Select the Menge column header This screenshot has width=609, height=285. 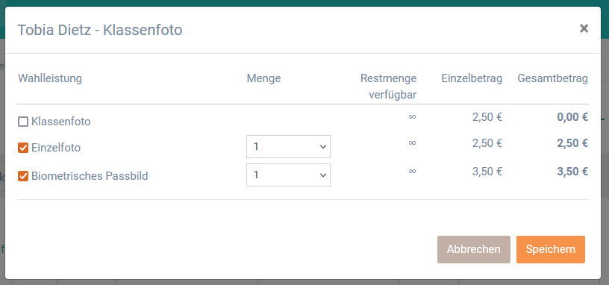pyautogui.click(x=263, y=78)
